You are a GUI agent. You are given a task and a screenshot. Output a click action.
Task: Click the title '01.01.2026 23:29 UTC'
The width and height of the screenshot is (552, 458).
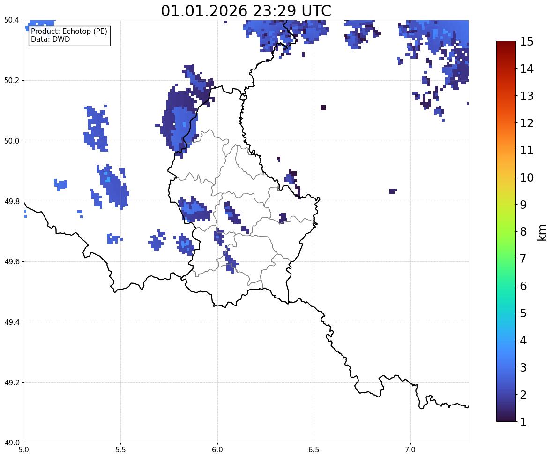pos(246,11)
